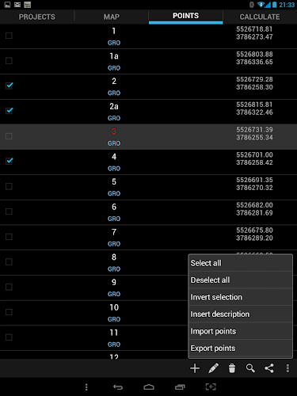297x396 pixels.
Task: Open the recent apps navigation icon
Action: point(180,387)
